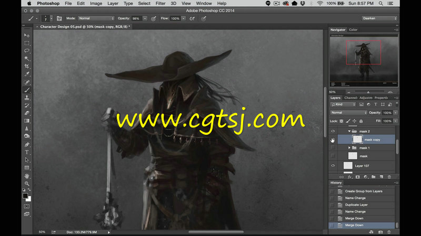
Task: Open brush Opacity slider dropdown
Action: [145, 18]
